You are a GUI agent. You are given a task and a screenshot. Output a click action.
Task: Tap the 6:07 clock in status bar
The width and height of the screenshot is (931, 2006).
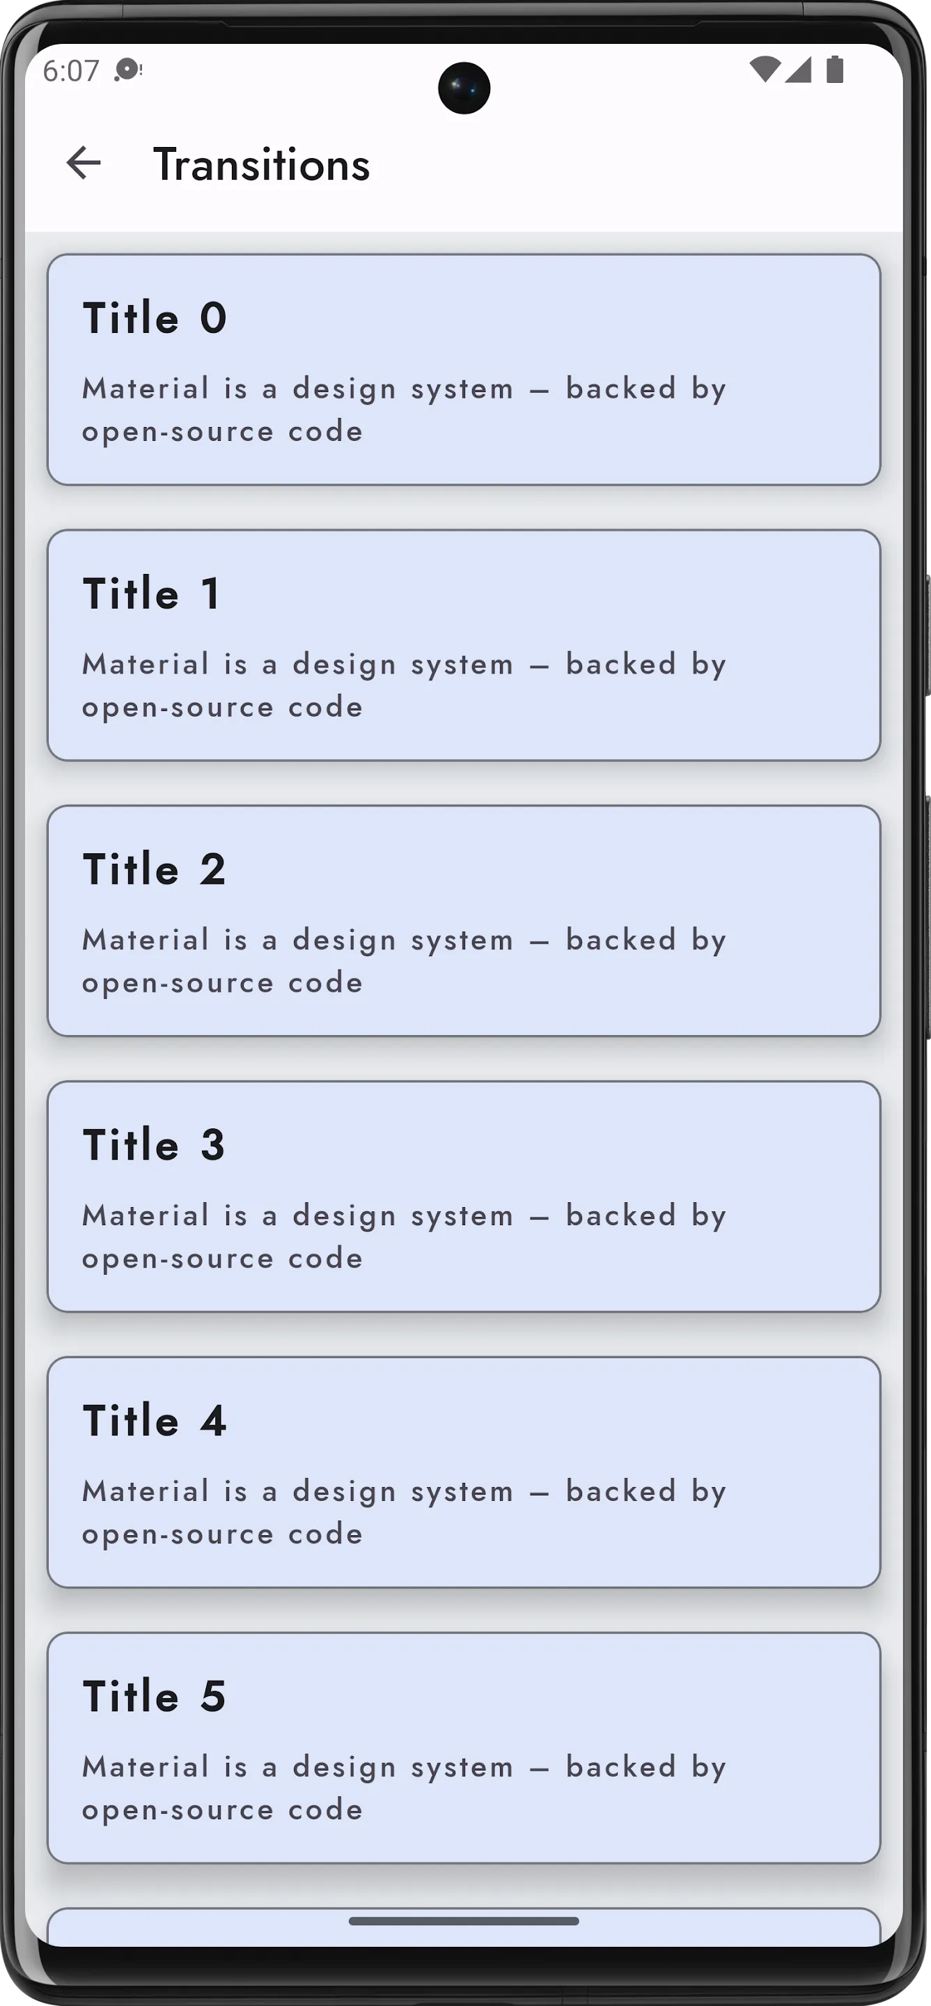[x=71, y=71]
